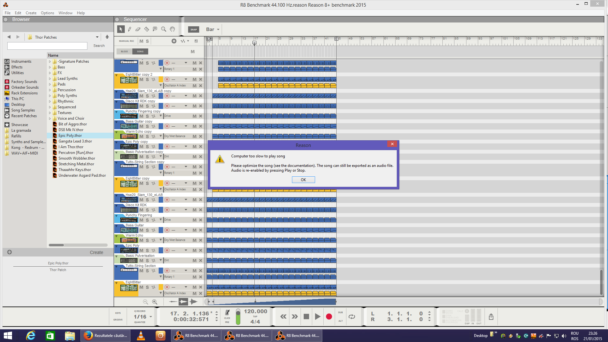The height and width of the screenshot is (342, 608).
Task: Open the quantize 1/16 dropdown
Action: click(151, 317)
